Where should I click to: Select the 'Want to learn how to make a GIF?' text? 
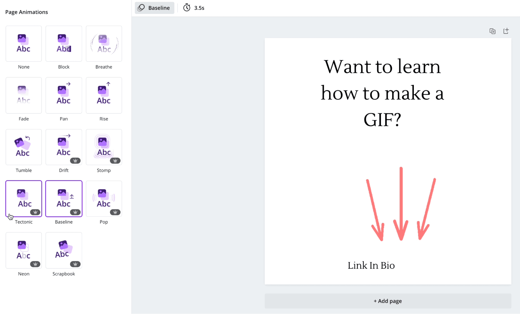click(x=382, y=93)
